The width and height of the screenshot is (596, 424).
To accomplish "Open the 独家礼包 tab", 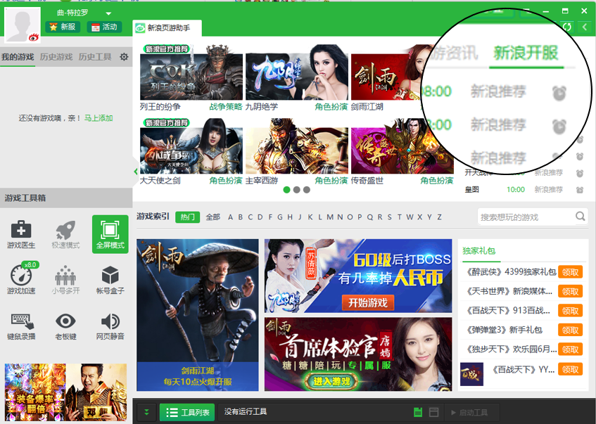I will (479, 251).
